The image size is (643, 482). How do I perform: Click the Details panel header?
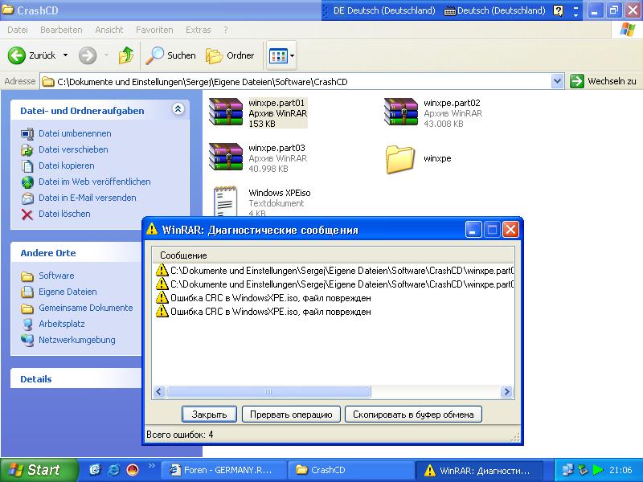pos(77,378)
